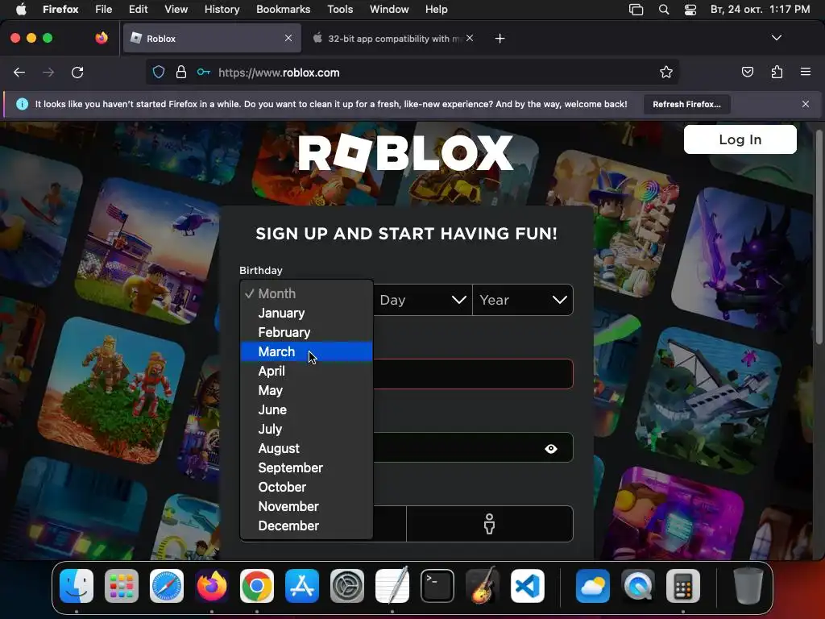The image size is (825, 619).
Task: Launch Terminal from the dock
Action: (437, 586)
